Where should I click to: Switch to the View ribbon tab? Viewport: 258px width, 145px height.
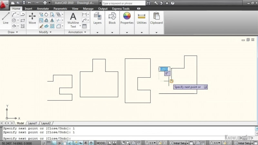(75, 9)
